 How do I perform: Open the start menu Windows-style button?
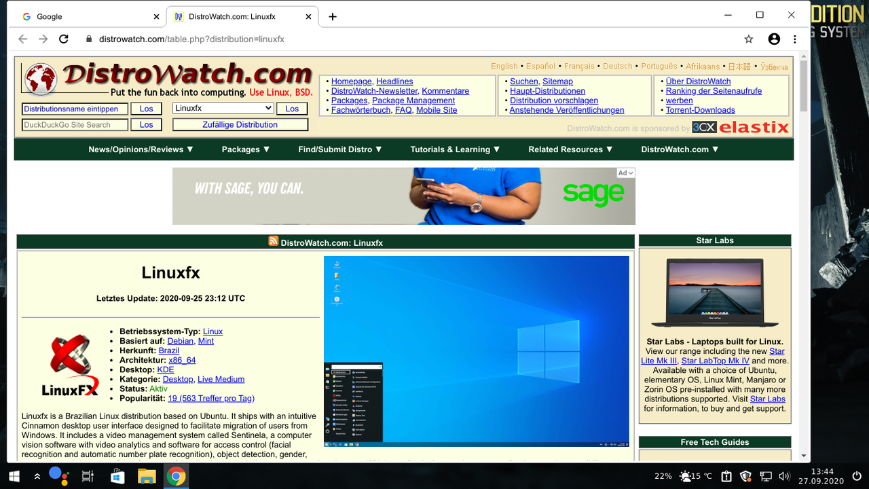click(x=14, y=476)
